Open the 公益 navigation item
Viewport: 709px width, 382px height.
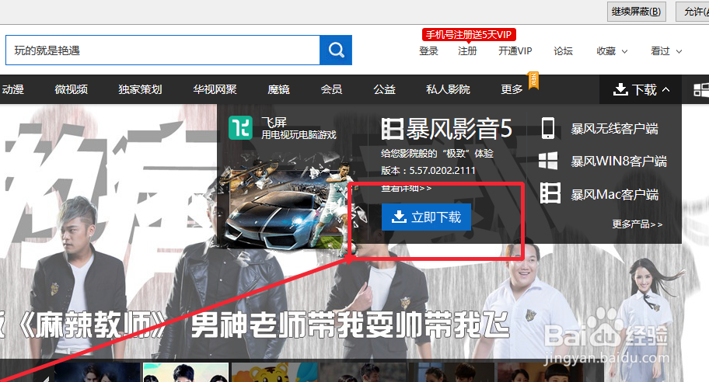click(384, 89)
